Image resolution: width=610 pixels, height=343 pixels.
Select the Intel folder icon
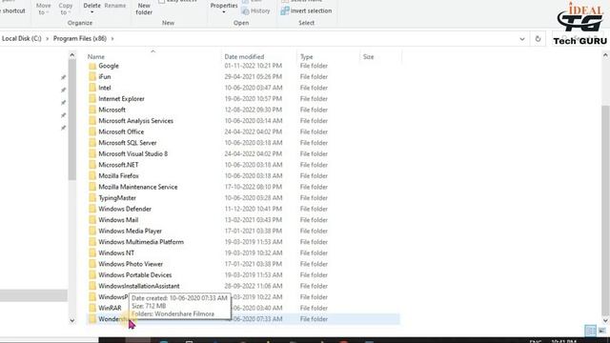coord(92,88)
